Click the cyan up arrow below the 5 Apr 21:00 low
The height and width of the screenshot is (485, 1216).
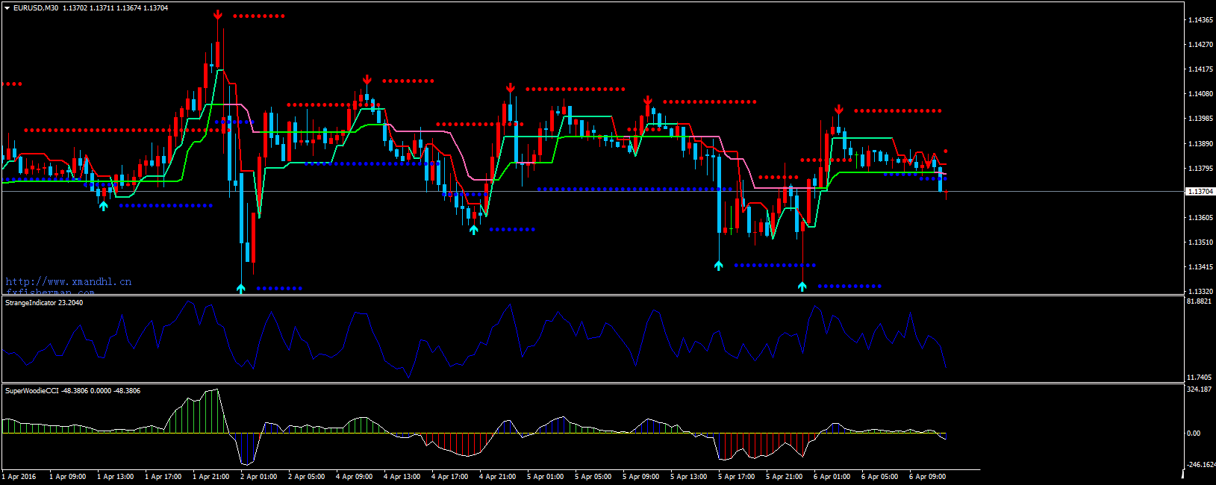tap(802, 286)
